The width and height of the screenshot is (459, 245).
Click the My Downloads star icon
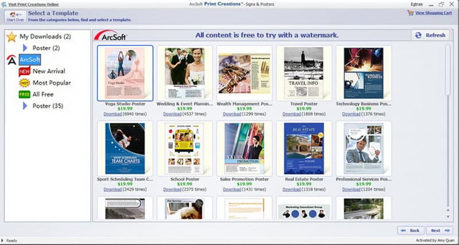(x=11, y=37)
